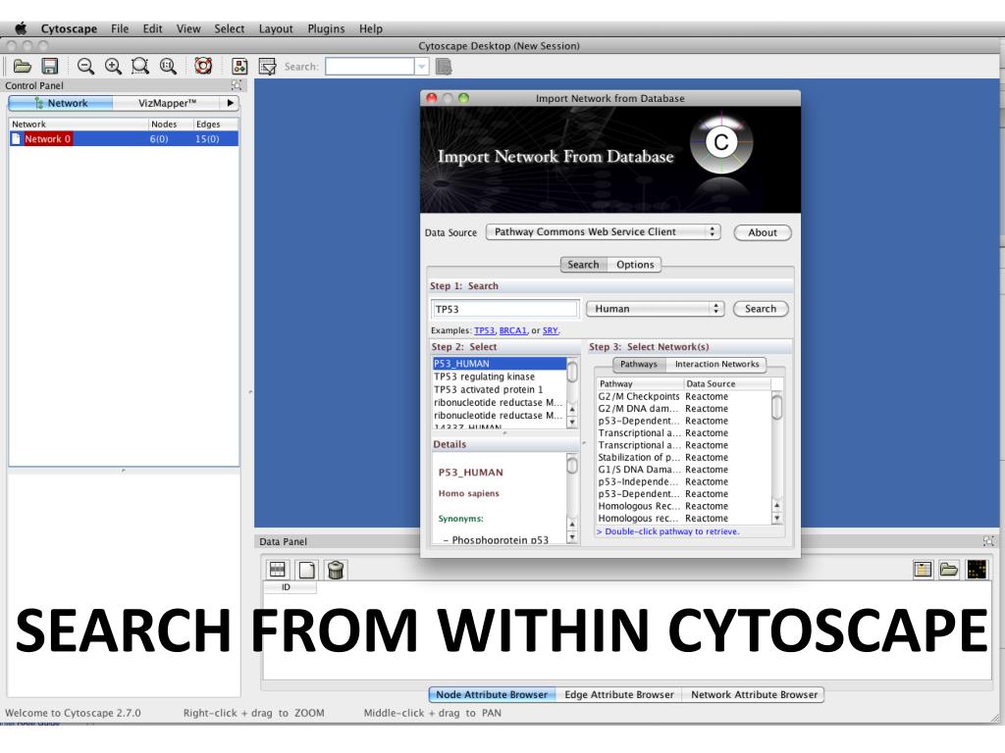Float the Control Panel with its corner icon

coord(237,85)
